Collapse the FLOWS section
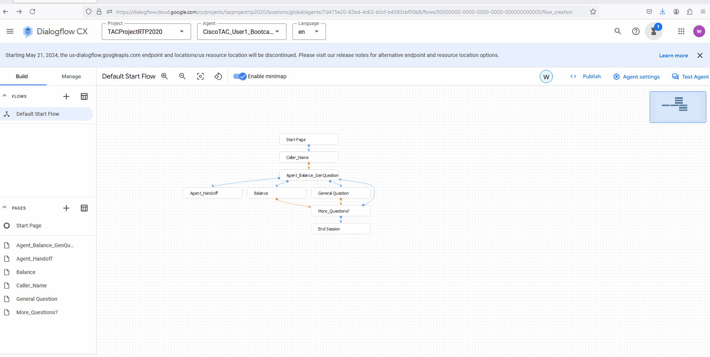 (4, 96)
